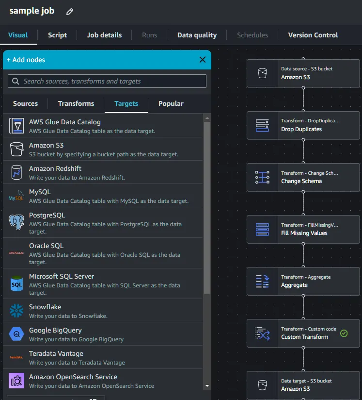Show the Sources node list
Screen dimensions: 362x400
pos(25,103)
